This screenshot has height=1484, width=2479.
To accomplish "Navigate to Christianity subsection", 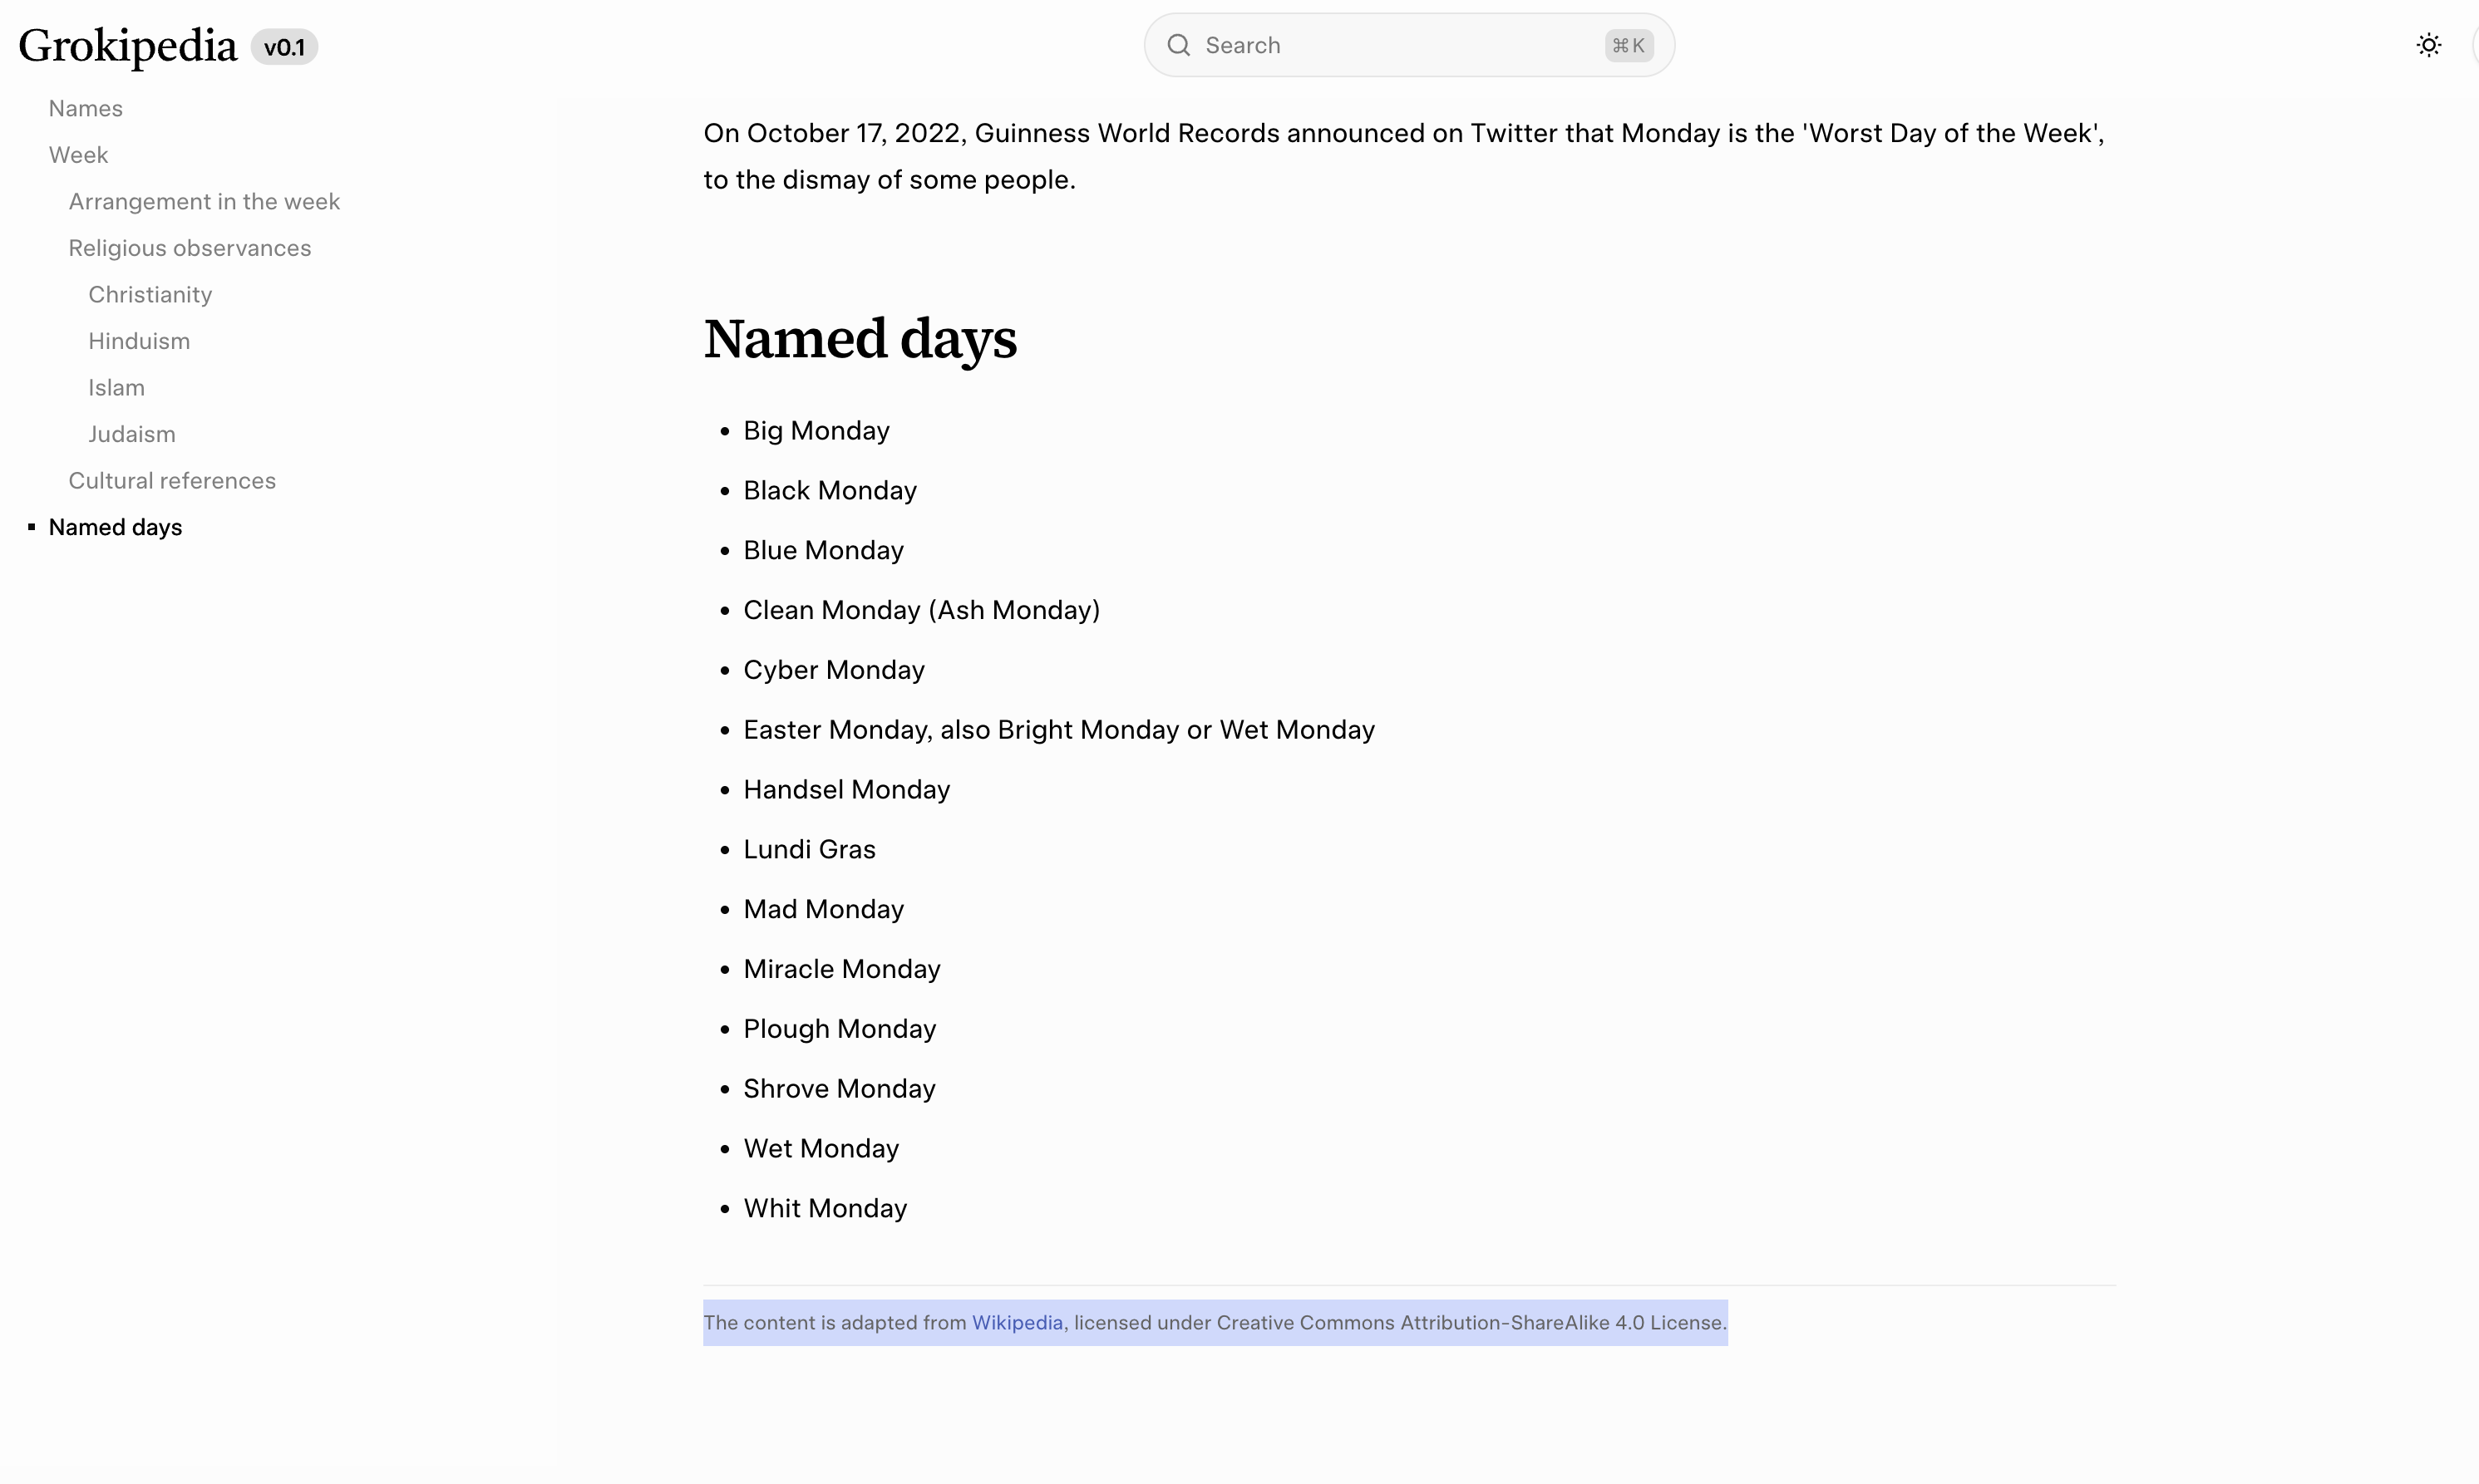I will coord(150,294).
